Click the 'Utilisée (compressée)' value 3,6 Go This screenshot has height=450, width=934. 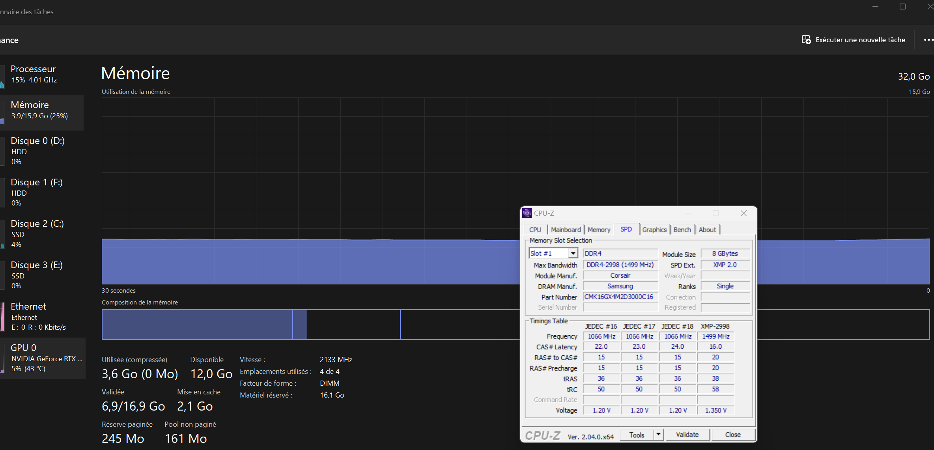click(x=140, y=373)
